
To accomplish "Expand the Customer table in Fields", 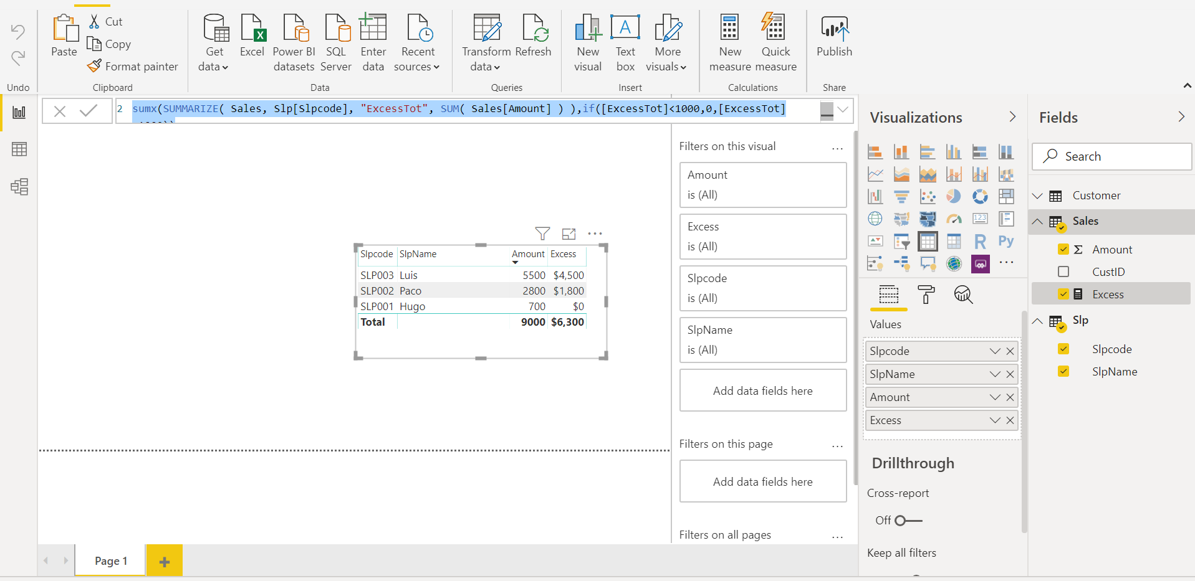I will point(1037,196).
